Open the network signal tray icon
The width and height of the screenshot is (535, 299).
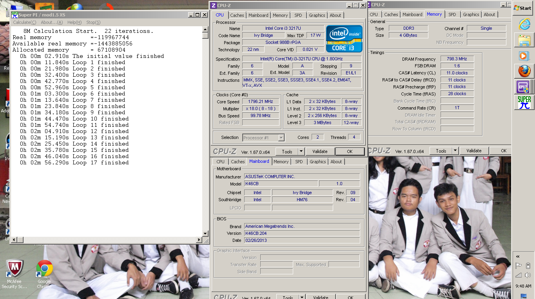518,275
